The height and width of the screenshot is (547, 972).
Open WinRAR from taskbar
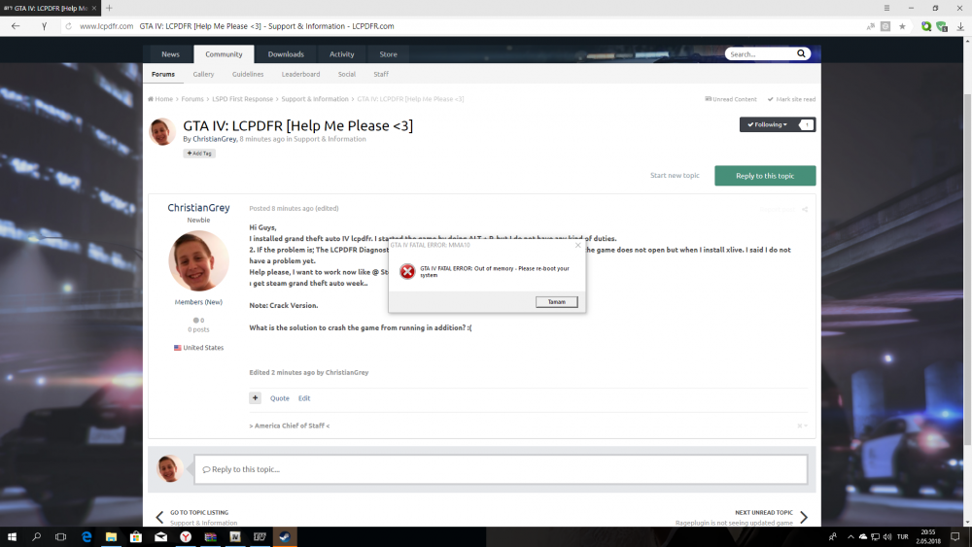(210, 536)
